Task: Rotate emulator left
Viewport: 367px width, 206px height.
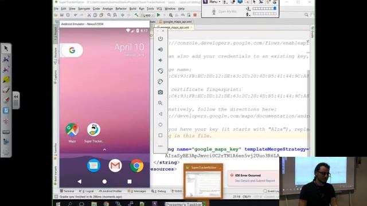Action: pyautogui.click(x=161, y=71)
